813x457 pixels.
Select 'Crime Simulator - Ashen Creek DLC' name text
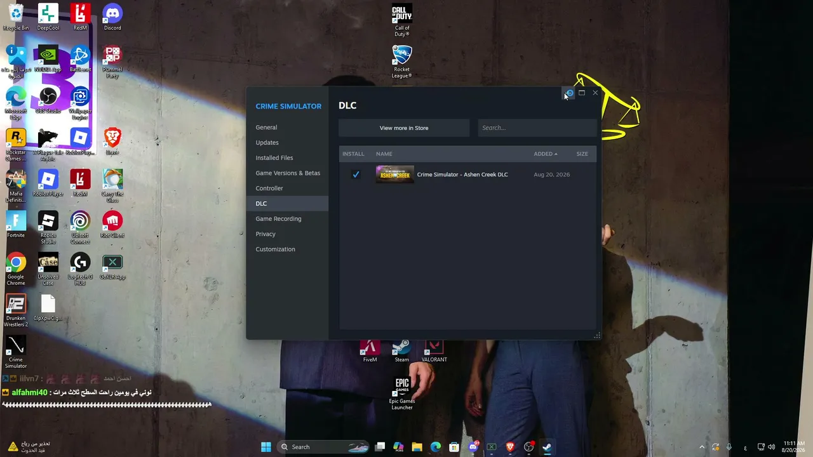pos(462,175)
